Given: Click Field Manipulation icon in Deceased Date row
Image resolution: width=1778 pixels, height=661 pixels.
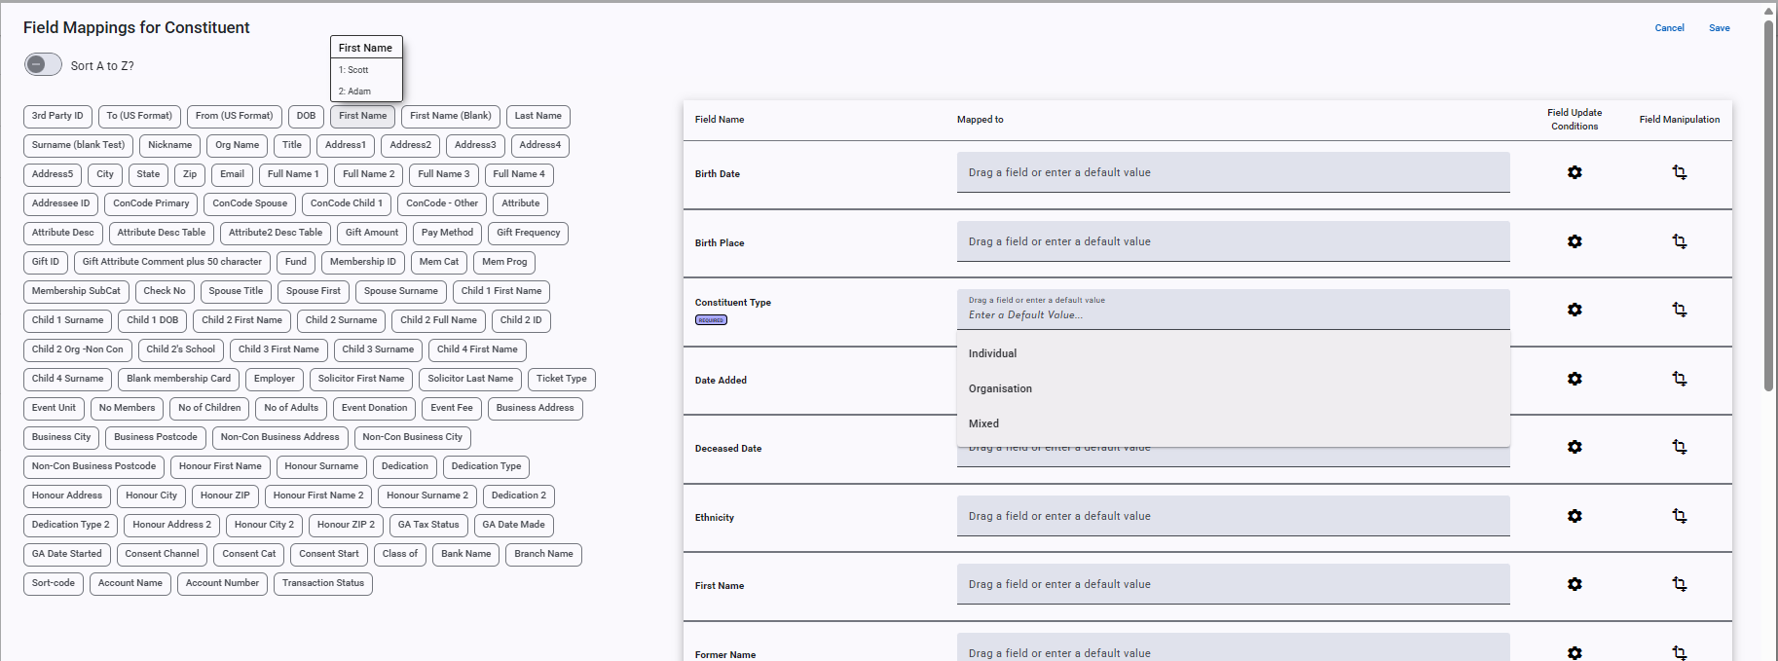Looking at the screenshot, I should (x=1679, y=447).
